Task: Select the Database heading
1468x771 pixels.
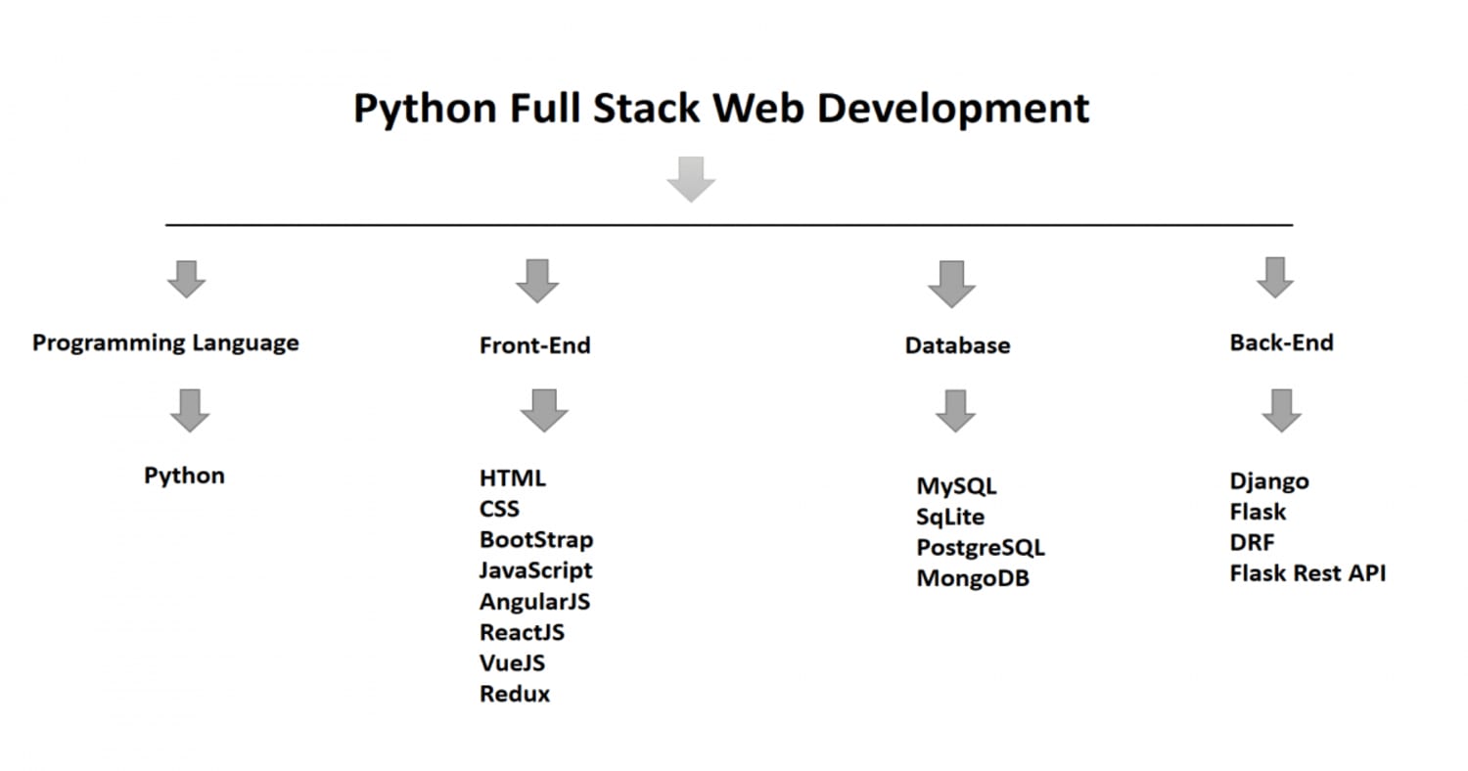Action: (x=957, y=345)
